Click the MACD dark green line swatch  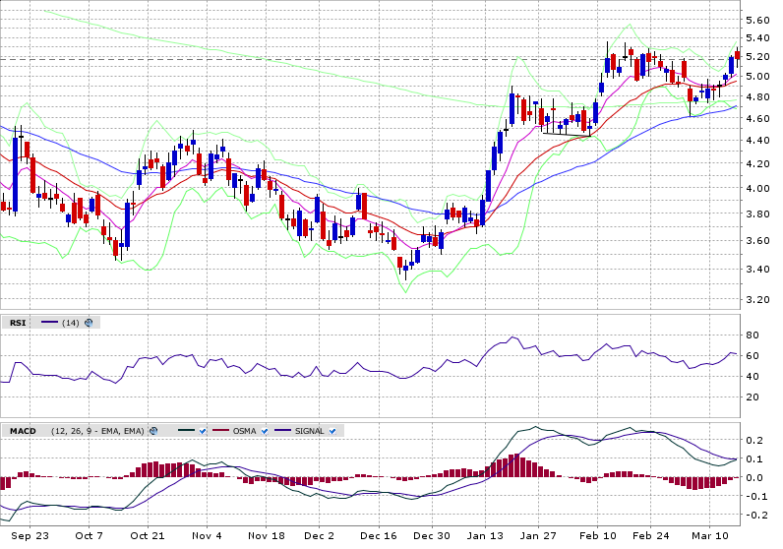pyautogui.click(x=184, y=431)
